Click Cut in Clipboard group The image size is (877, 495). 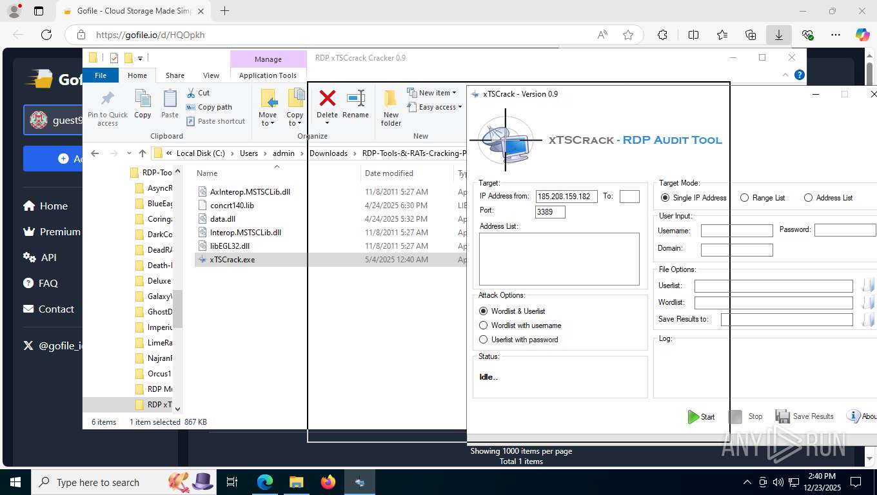[x=198, y=93]
